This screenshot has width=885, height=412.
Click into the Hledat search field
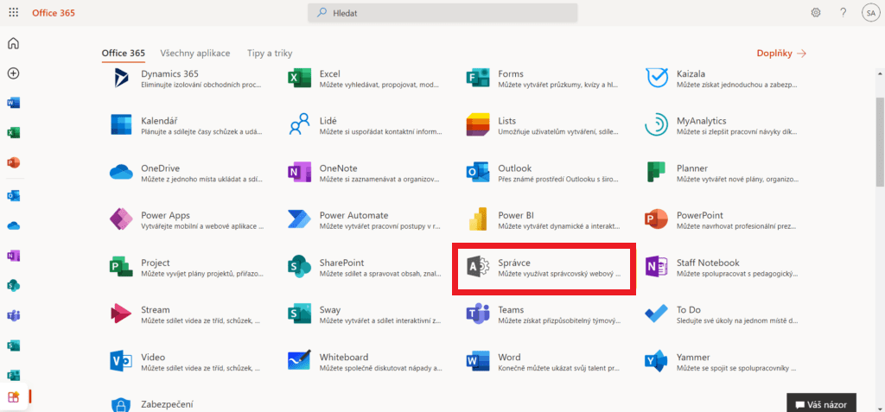pyautogui.click(x=442, y=13)
